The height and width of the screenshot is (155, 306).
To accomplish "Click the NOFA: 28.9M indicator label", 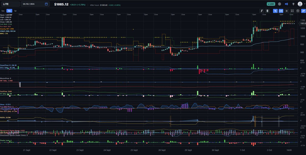I will (6, 117).
